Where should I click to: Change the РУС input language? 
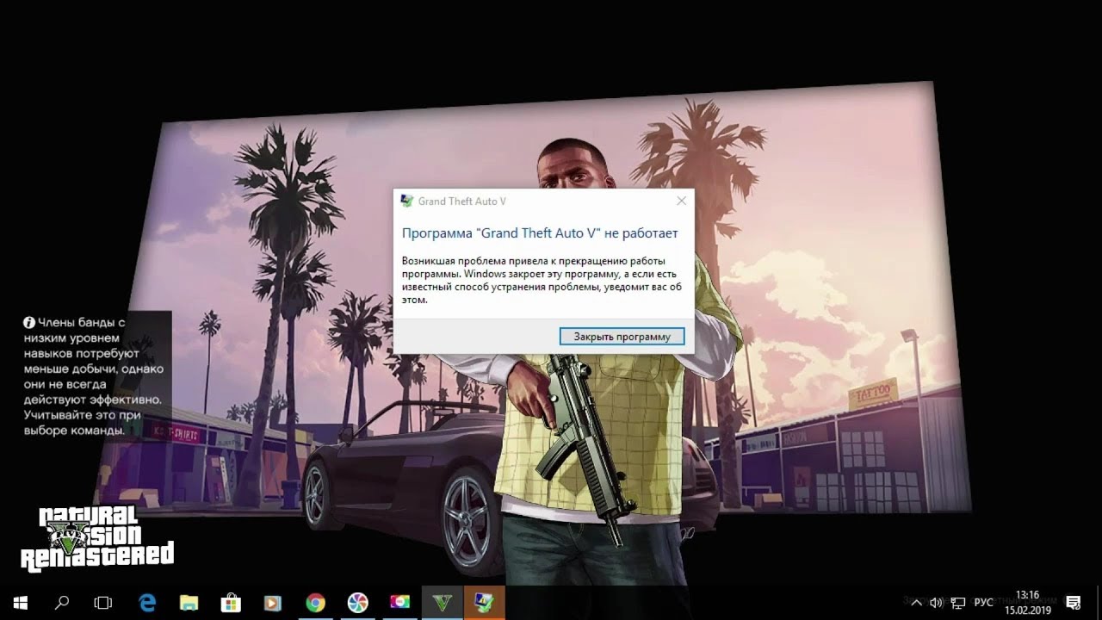coord(984,603)
